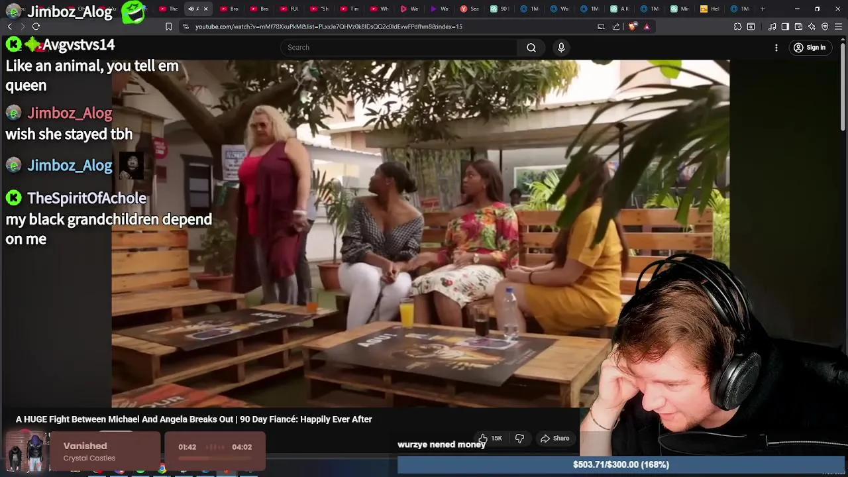This screenshot has height=477, width=848.
Task: Switch to the 'FUL' tab
Action: (290, 9)
